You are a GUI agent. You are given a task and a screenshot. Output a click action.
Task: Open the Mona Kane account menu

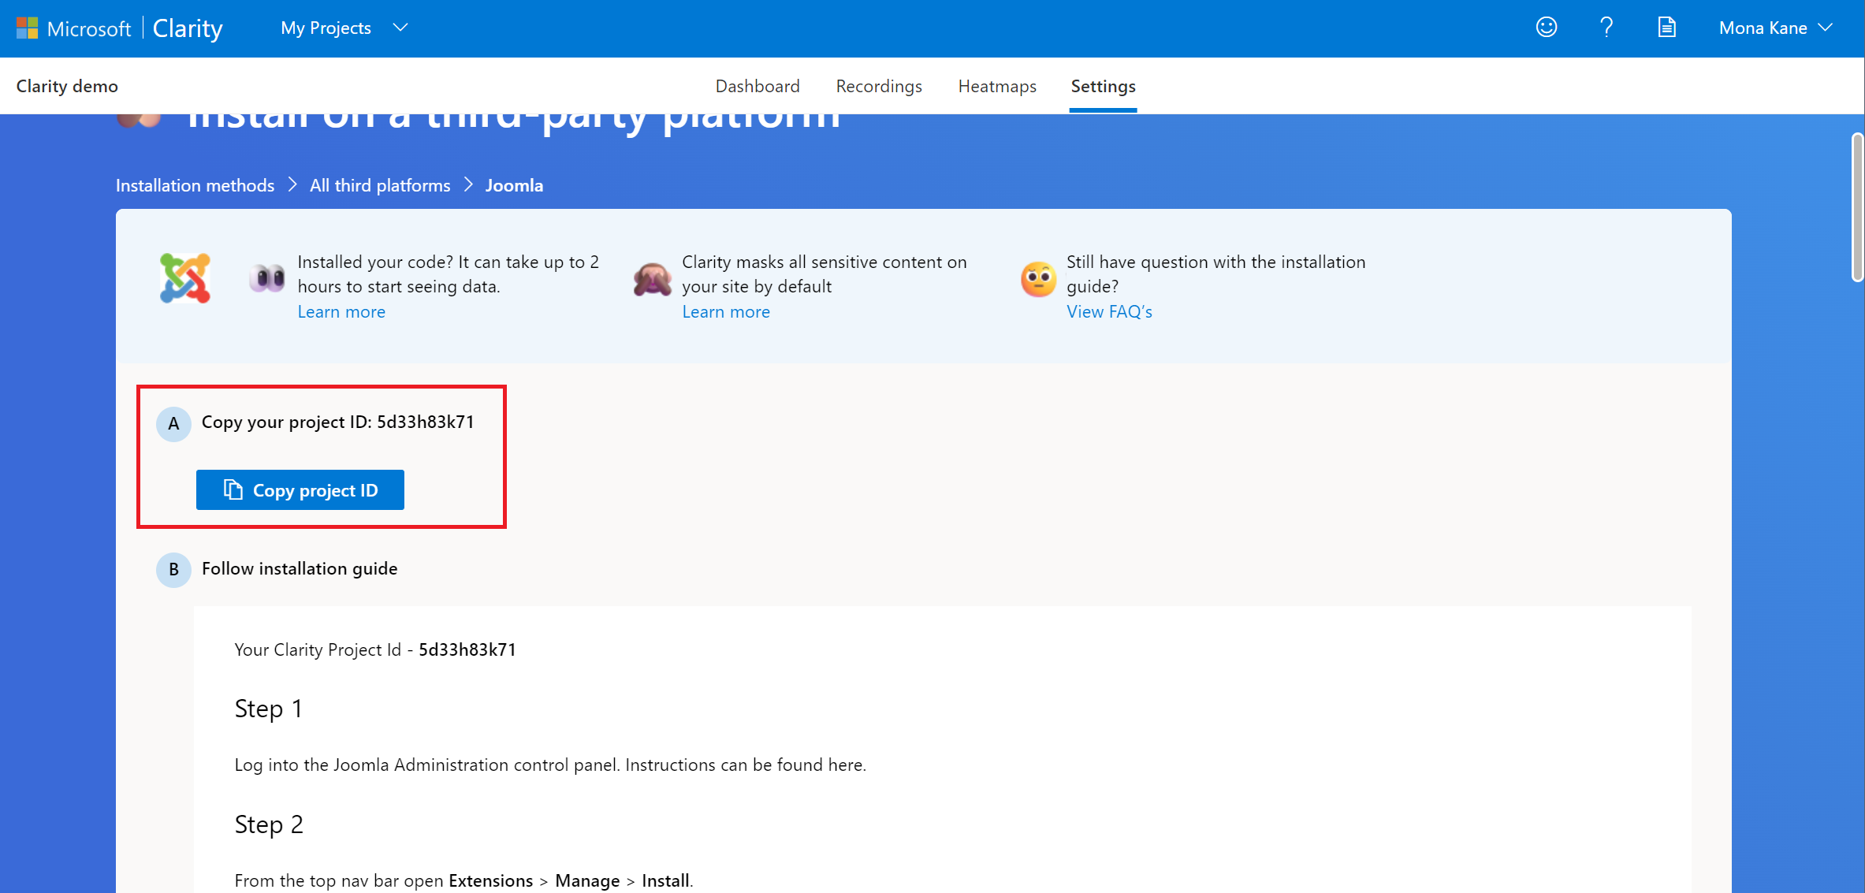(x=1775, y=28)
